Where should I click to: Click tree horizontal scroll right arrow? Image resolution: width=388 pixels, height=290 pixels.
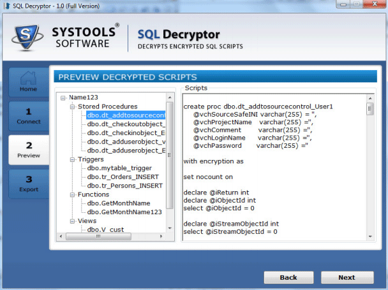161,236
